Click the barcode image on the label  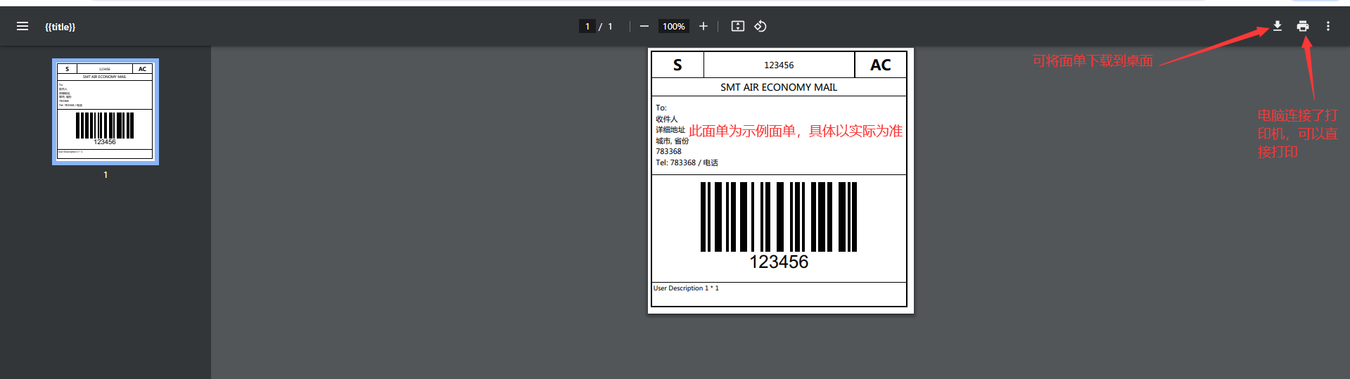779,217
